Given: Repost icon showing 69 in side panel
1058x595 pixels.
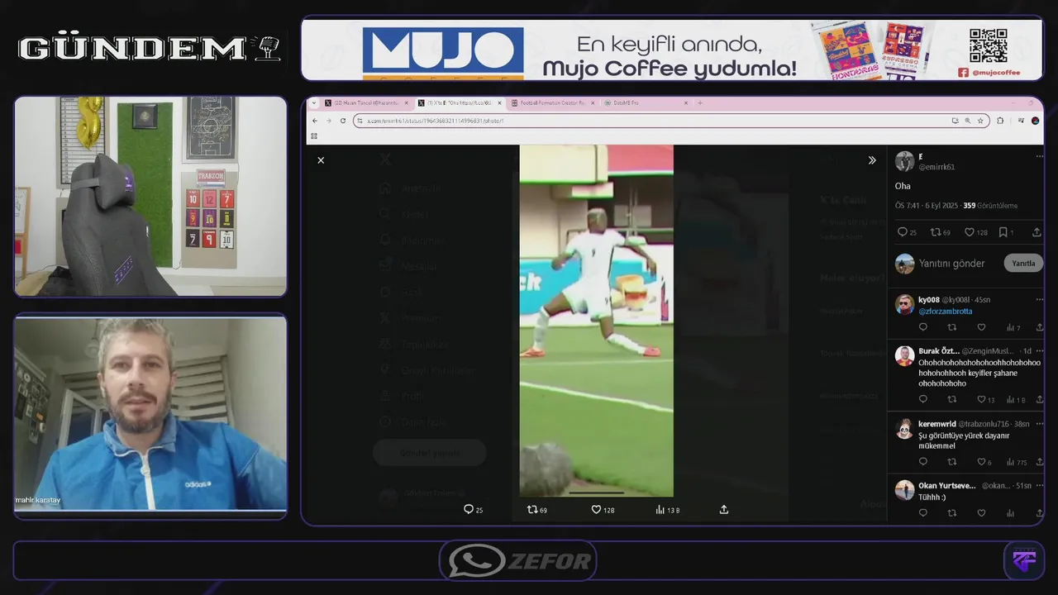Looking at the screenshot, I should [935, 232].
